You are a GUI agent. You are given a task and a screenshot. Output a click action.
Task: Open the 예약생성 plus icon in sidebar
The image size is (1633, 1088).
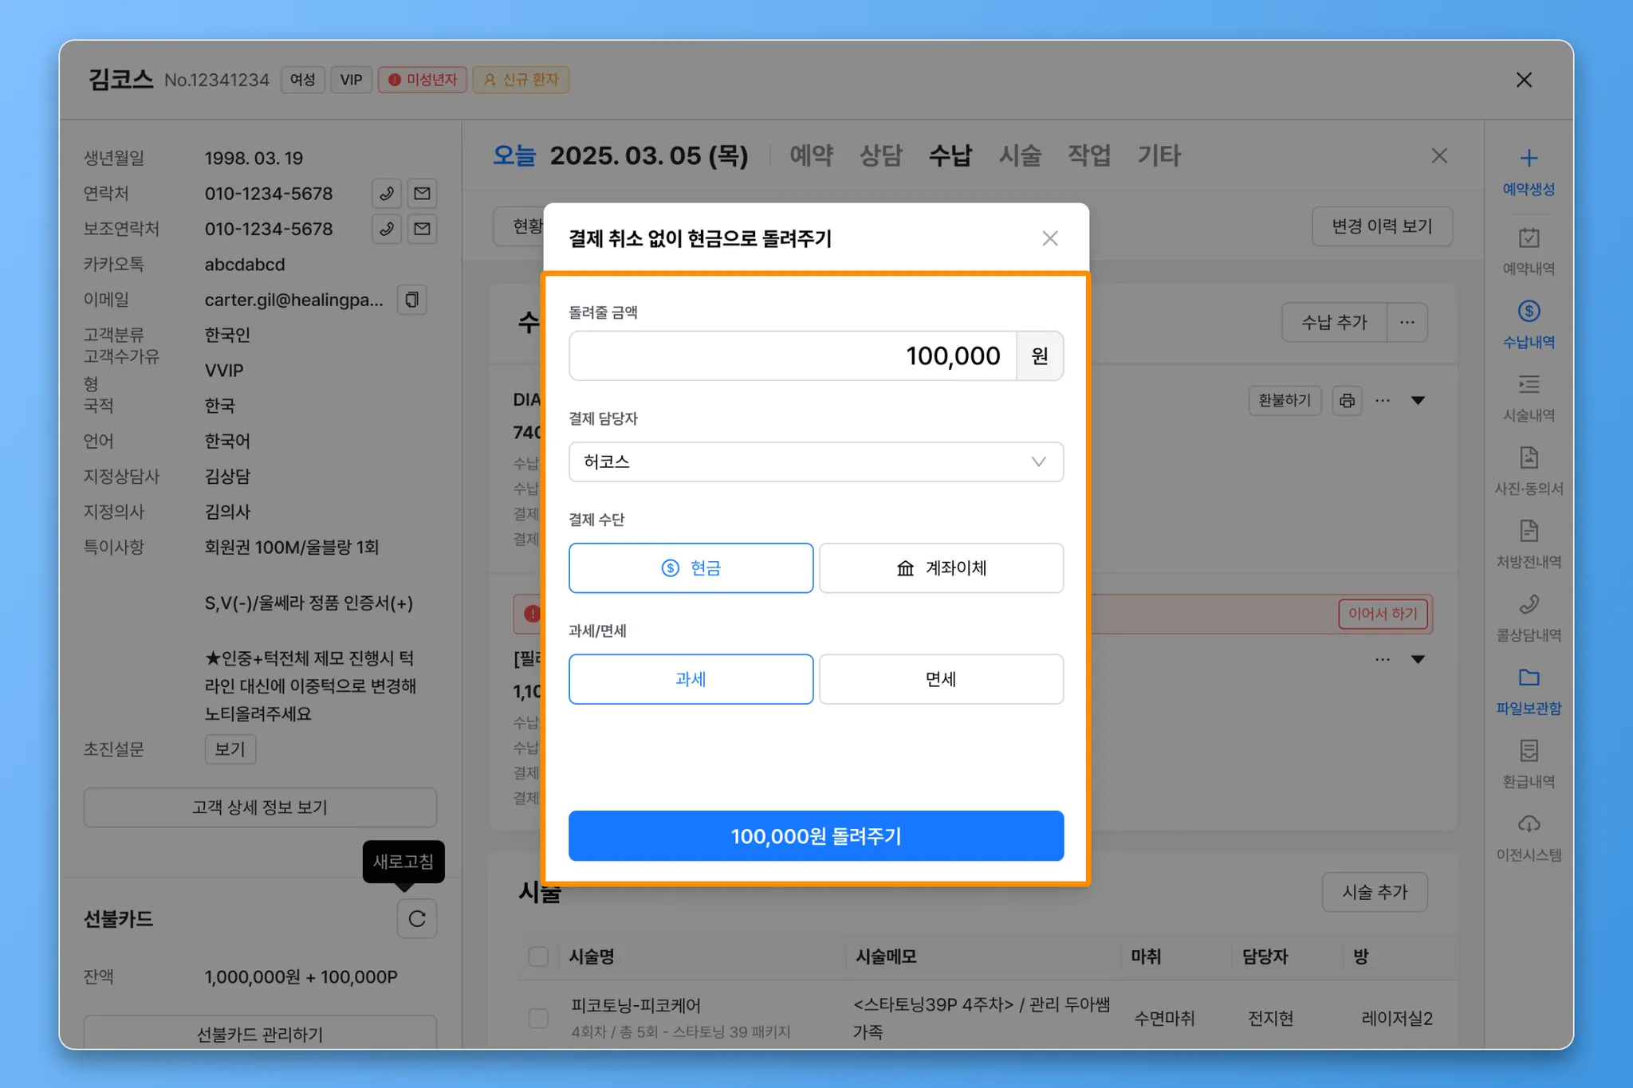[1528, 158]
